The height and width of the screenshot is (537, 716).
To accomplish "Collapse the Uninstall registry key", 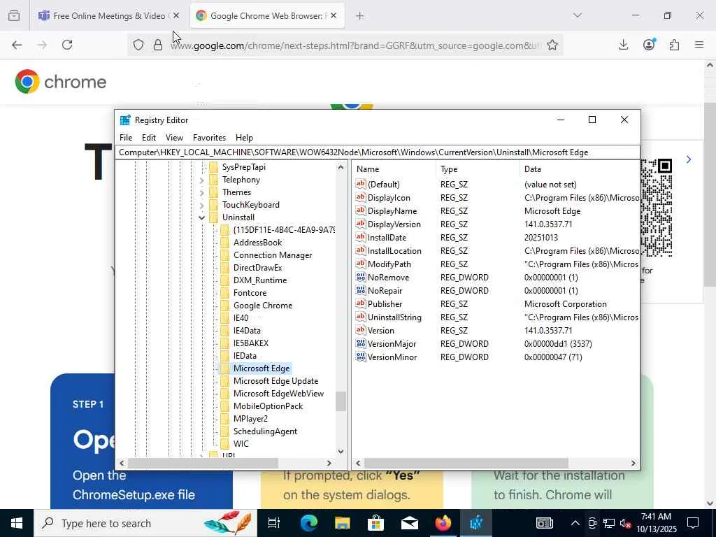I will point(201,217).
